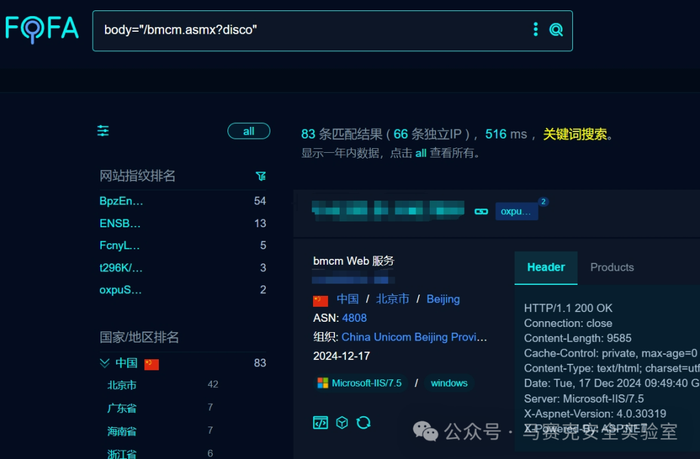Run the search with the magnifier icon
The width and height of the screenshot is (700, 459).
click(x=556, y=30)
